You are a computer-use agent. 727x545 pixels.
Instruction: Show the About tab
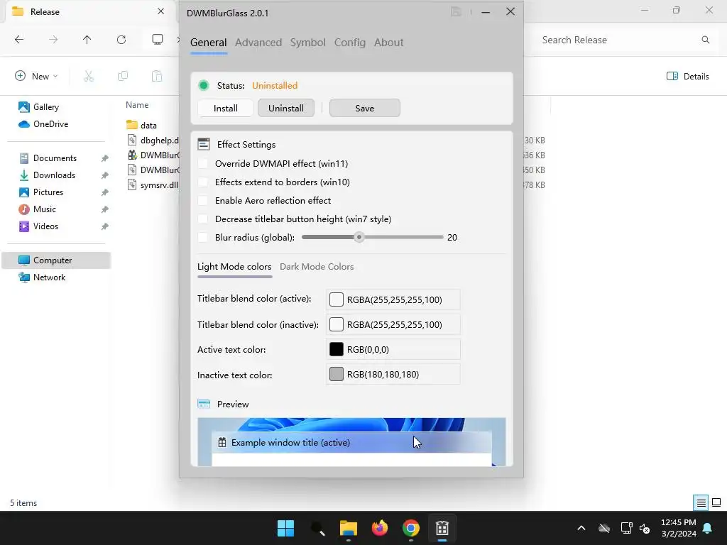(x=388, y=42)
